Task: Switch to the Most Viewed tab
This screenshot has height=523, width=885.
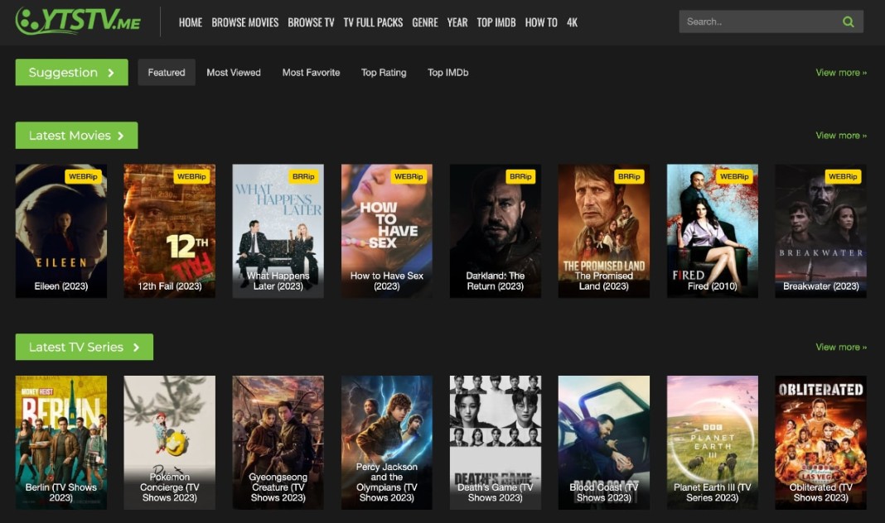Action: click(235, 73)
